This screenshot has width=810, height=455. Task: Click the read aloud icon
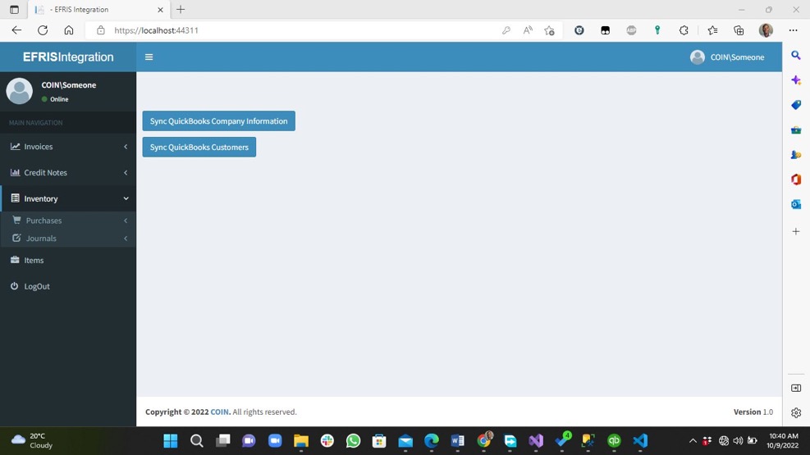pyautogui.click(x=528, y=30)
